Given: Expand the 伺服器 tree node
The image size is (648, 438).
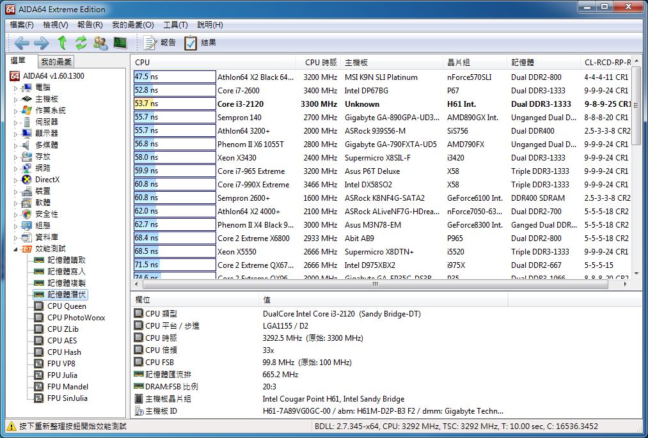Looking at the screenshot, I should [16, 122].
